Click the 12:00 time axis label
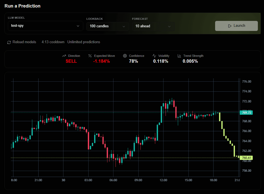Screen dimensions: 264x194 [x=163, y=180]
